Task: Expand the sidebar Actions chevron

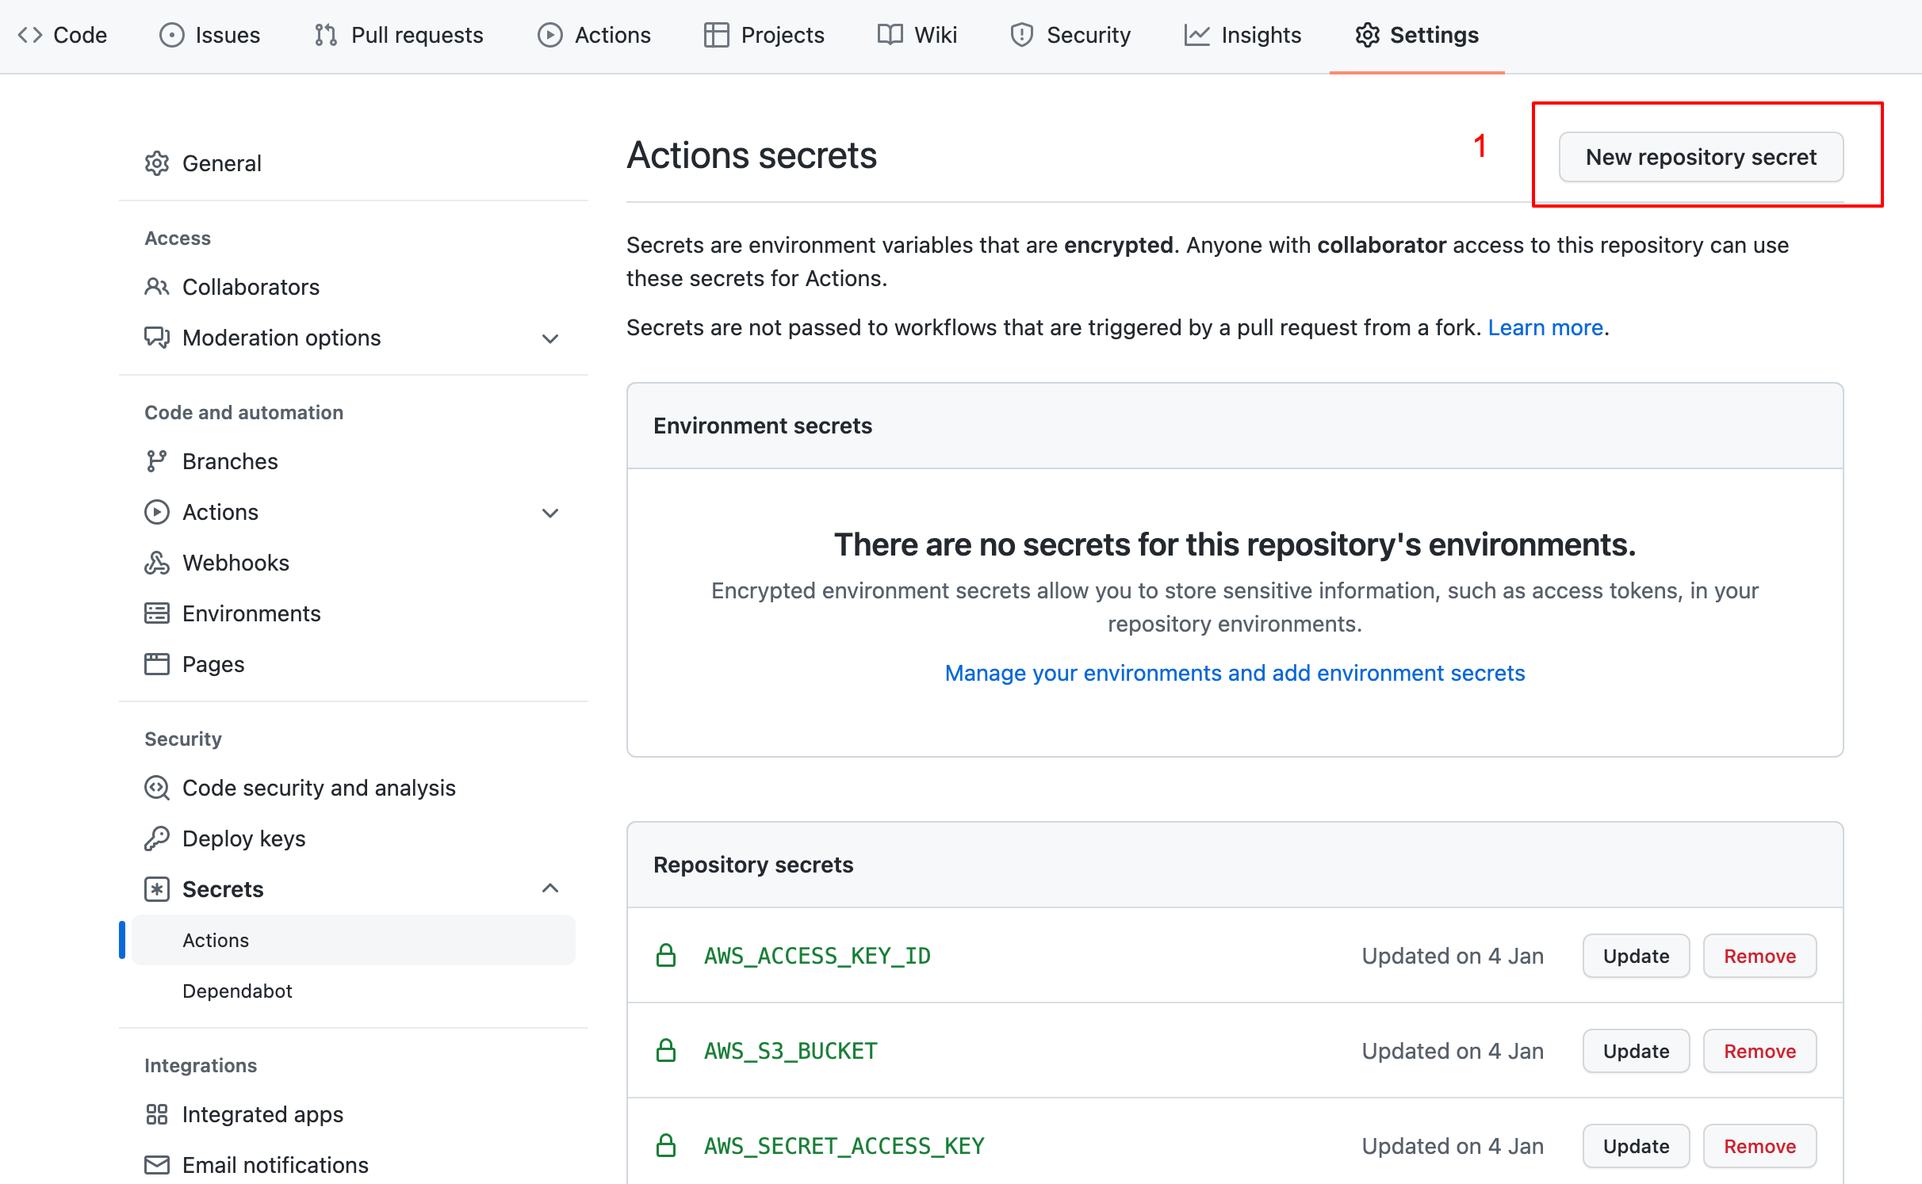Action: pyautogui.click(x=550, y=513)
